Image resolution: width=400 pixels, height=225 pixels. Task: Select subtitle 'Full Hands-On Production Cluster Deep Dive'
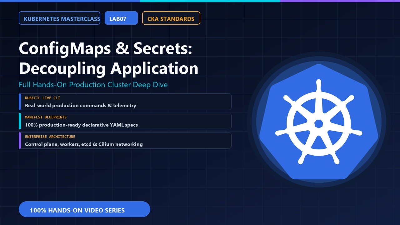point(93,85)
